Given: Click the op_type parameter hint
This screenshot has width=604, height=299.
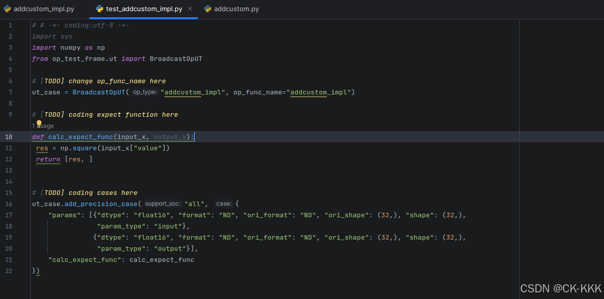Looking at the screenshot, I should (x=145, y=92).
